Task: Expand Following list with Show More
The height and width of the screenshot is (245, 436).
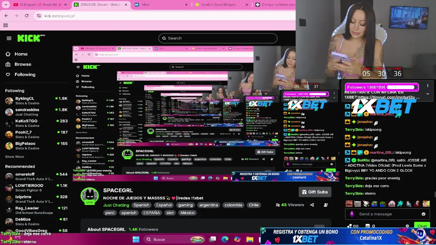Action: pyautogui.click(x=14, y=157)
